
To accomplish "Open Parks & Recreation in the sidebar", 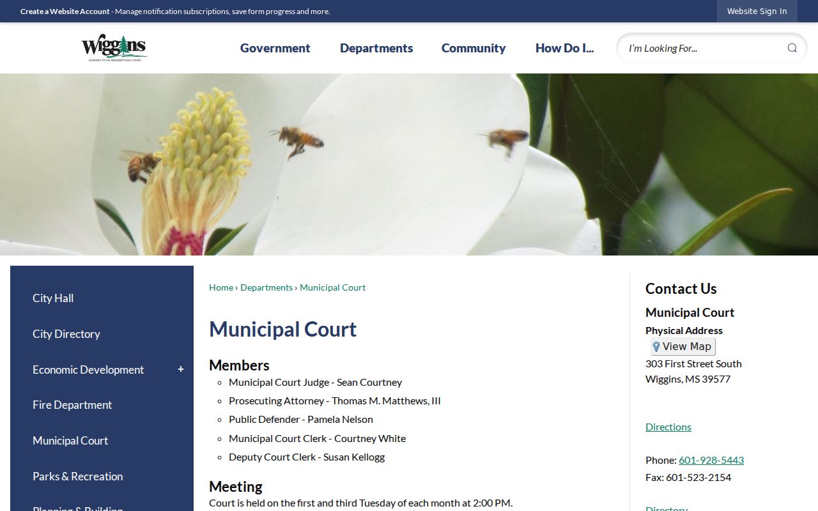I will point(78,477).
